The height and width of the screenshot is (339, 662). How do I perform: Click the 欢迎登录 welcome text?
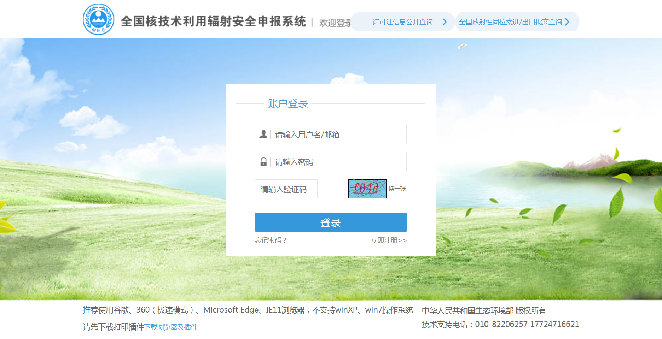click(334, 22)
